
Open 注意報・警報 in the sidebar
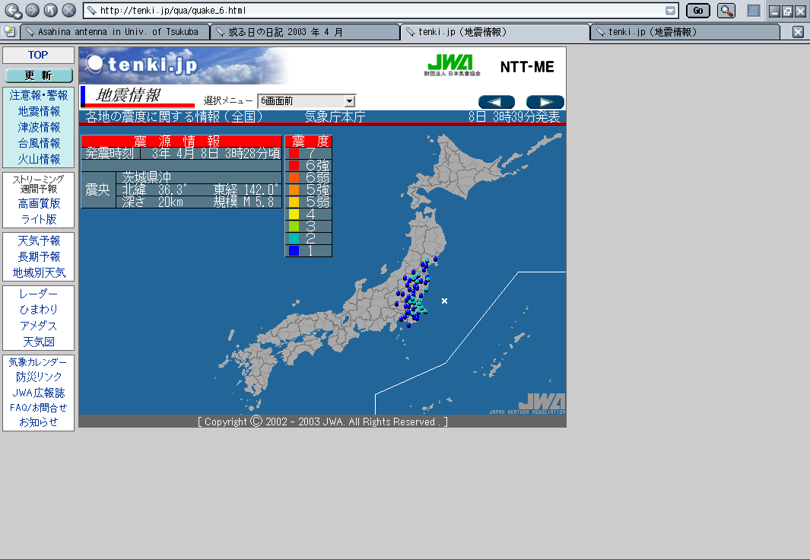tap(39, 96)
